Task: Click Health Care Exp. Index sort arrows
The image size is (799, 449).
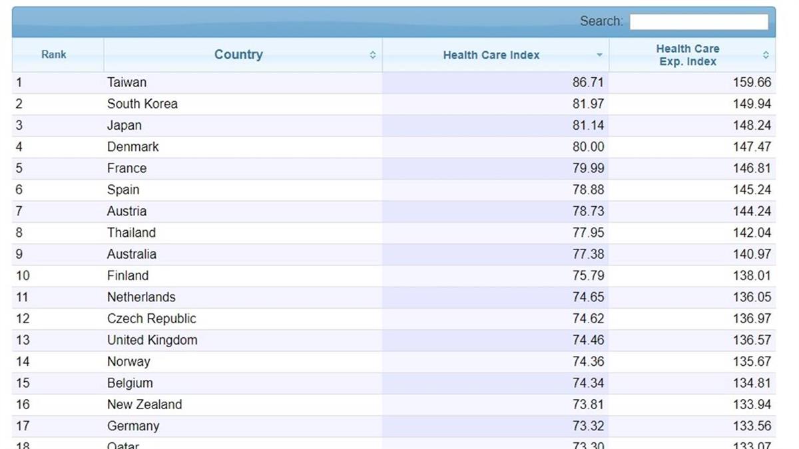Action: [766, 55]
